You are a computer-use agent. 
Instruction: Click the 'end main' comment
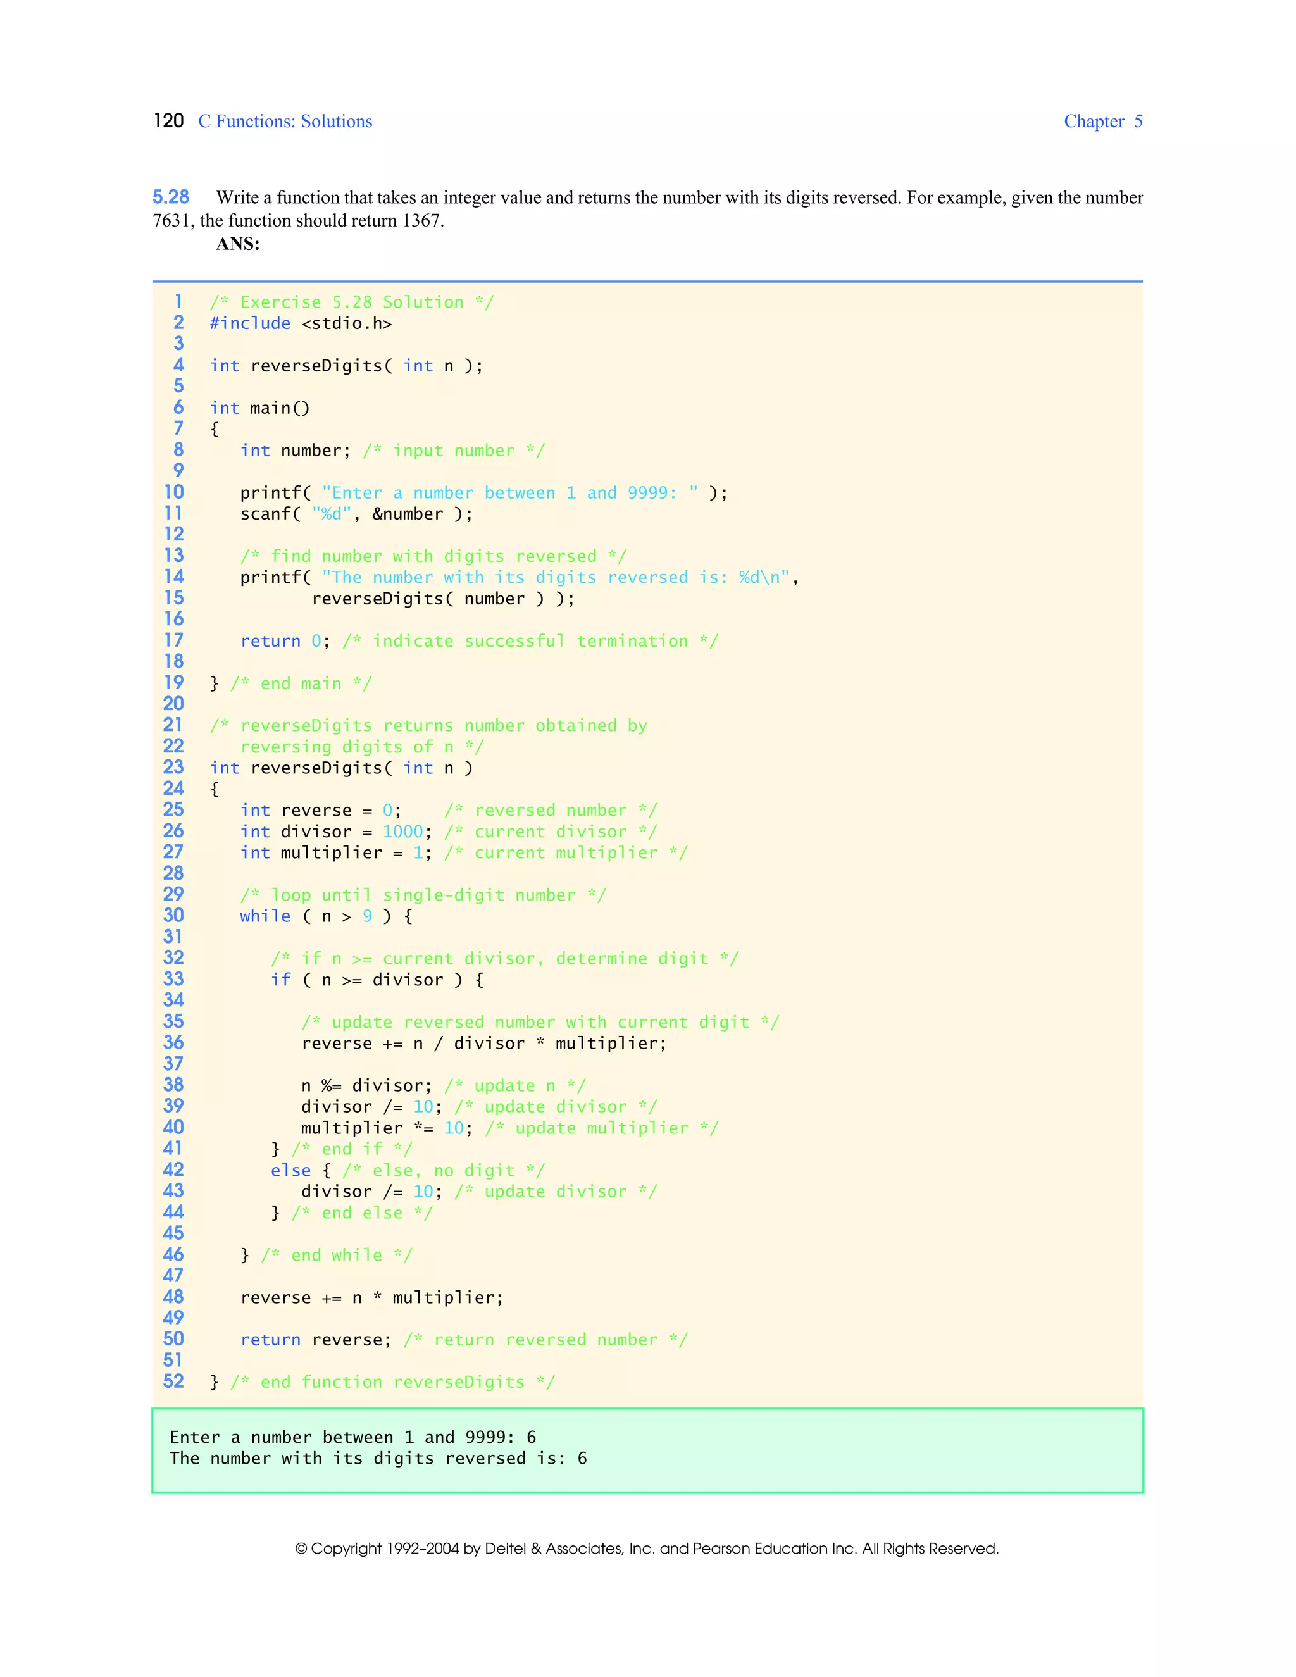coord(300,683)
